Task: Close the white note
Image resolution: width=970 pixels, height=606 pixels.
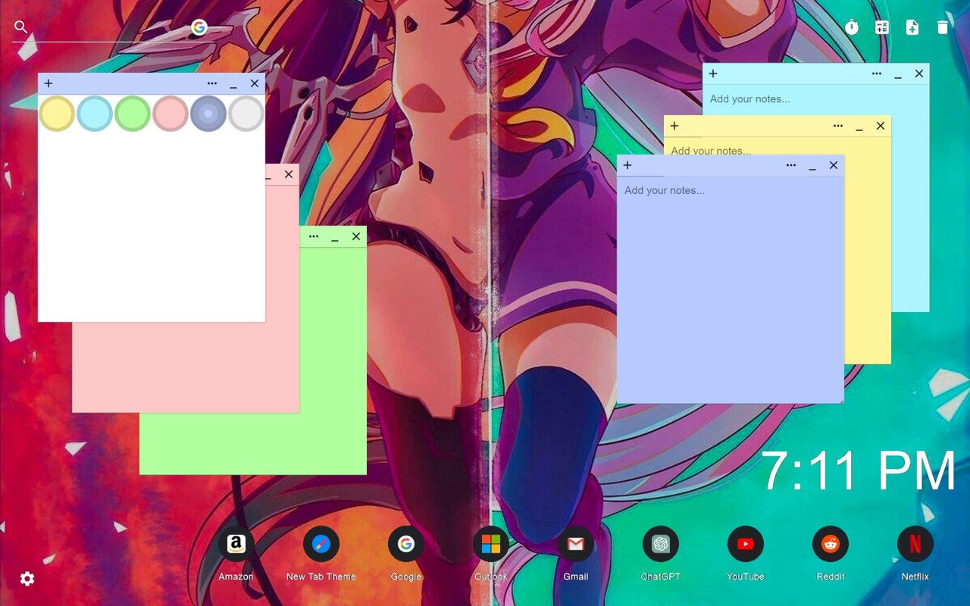Action: tap(255, 83)
